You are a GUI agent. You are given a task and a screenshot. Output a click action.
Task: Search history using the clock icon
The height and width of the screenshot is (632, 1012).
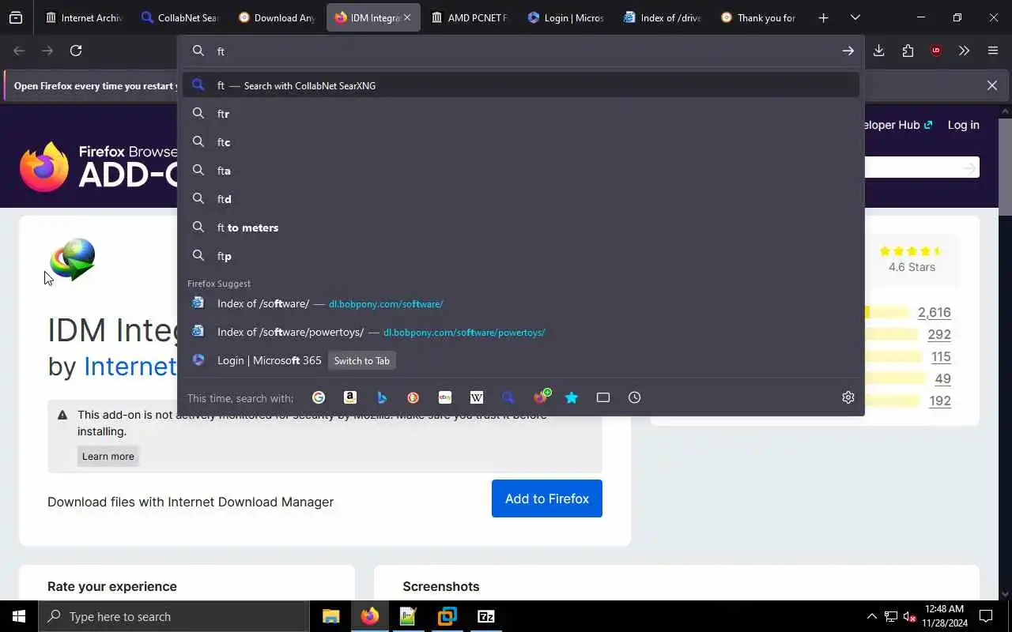(635, 397)
